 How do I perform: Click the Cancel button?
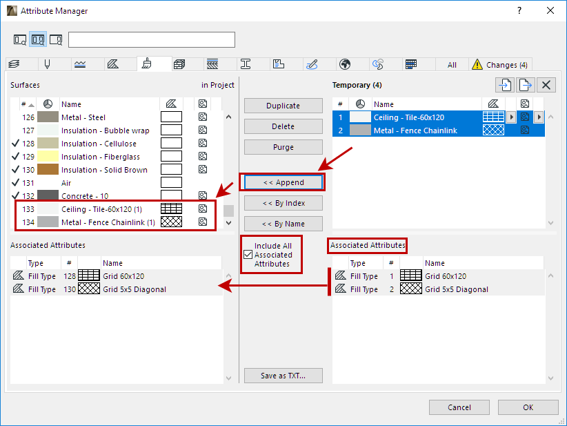click(x=459, y=407)
